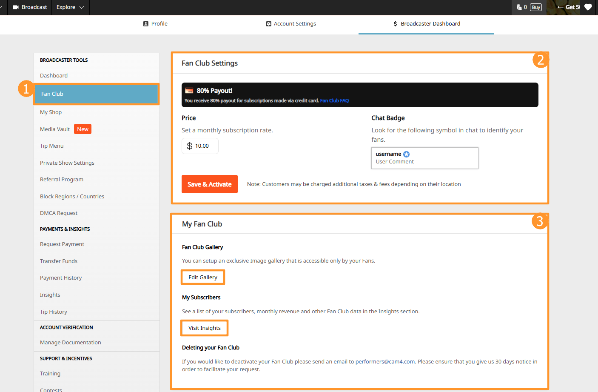Select Private Show Settings sidebar item
This screenshot has height=392, width=598.
coord(67,163)
